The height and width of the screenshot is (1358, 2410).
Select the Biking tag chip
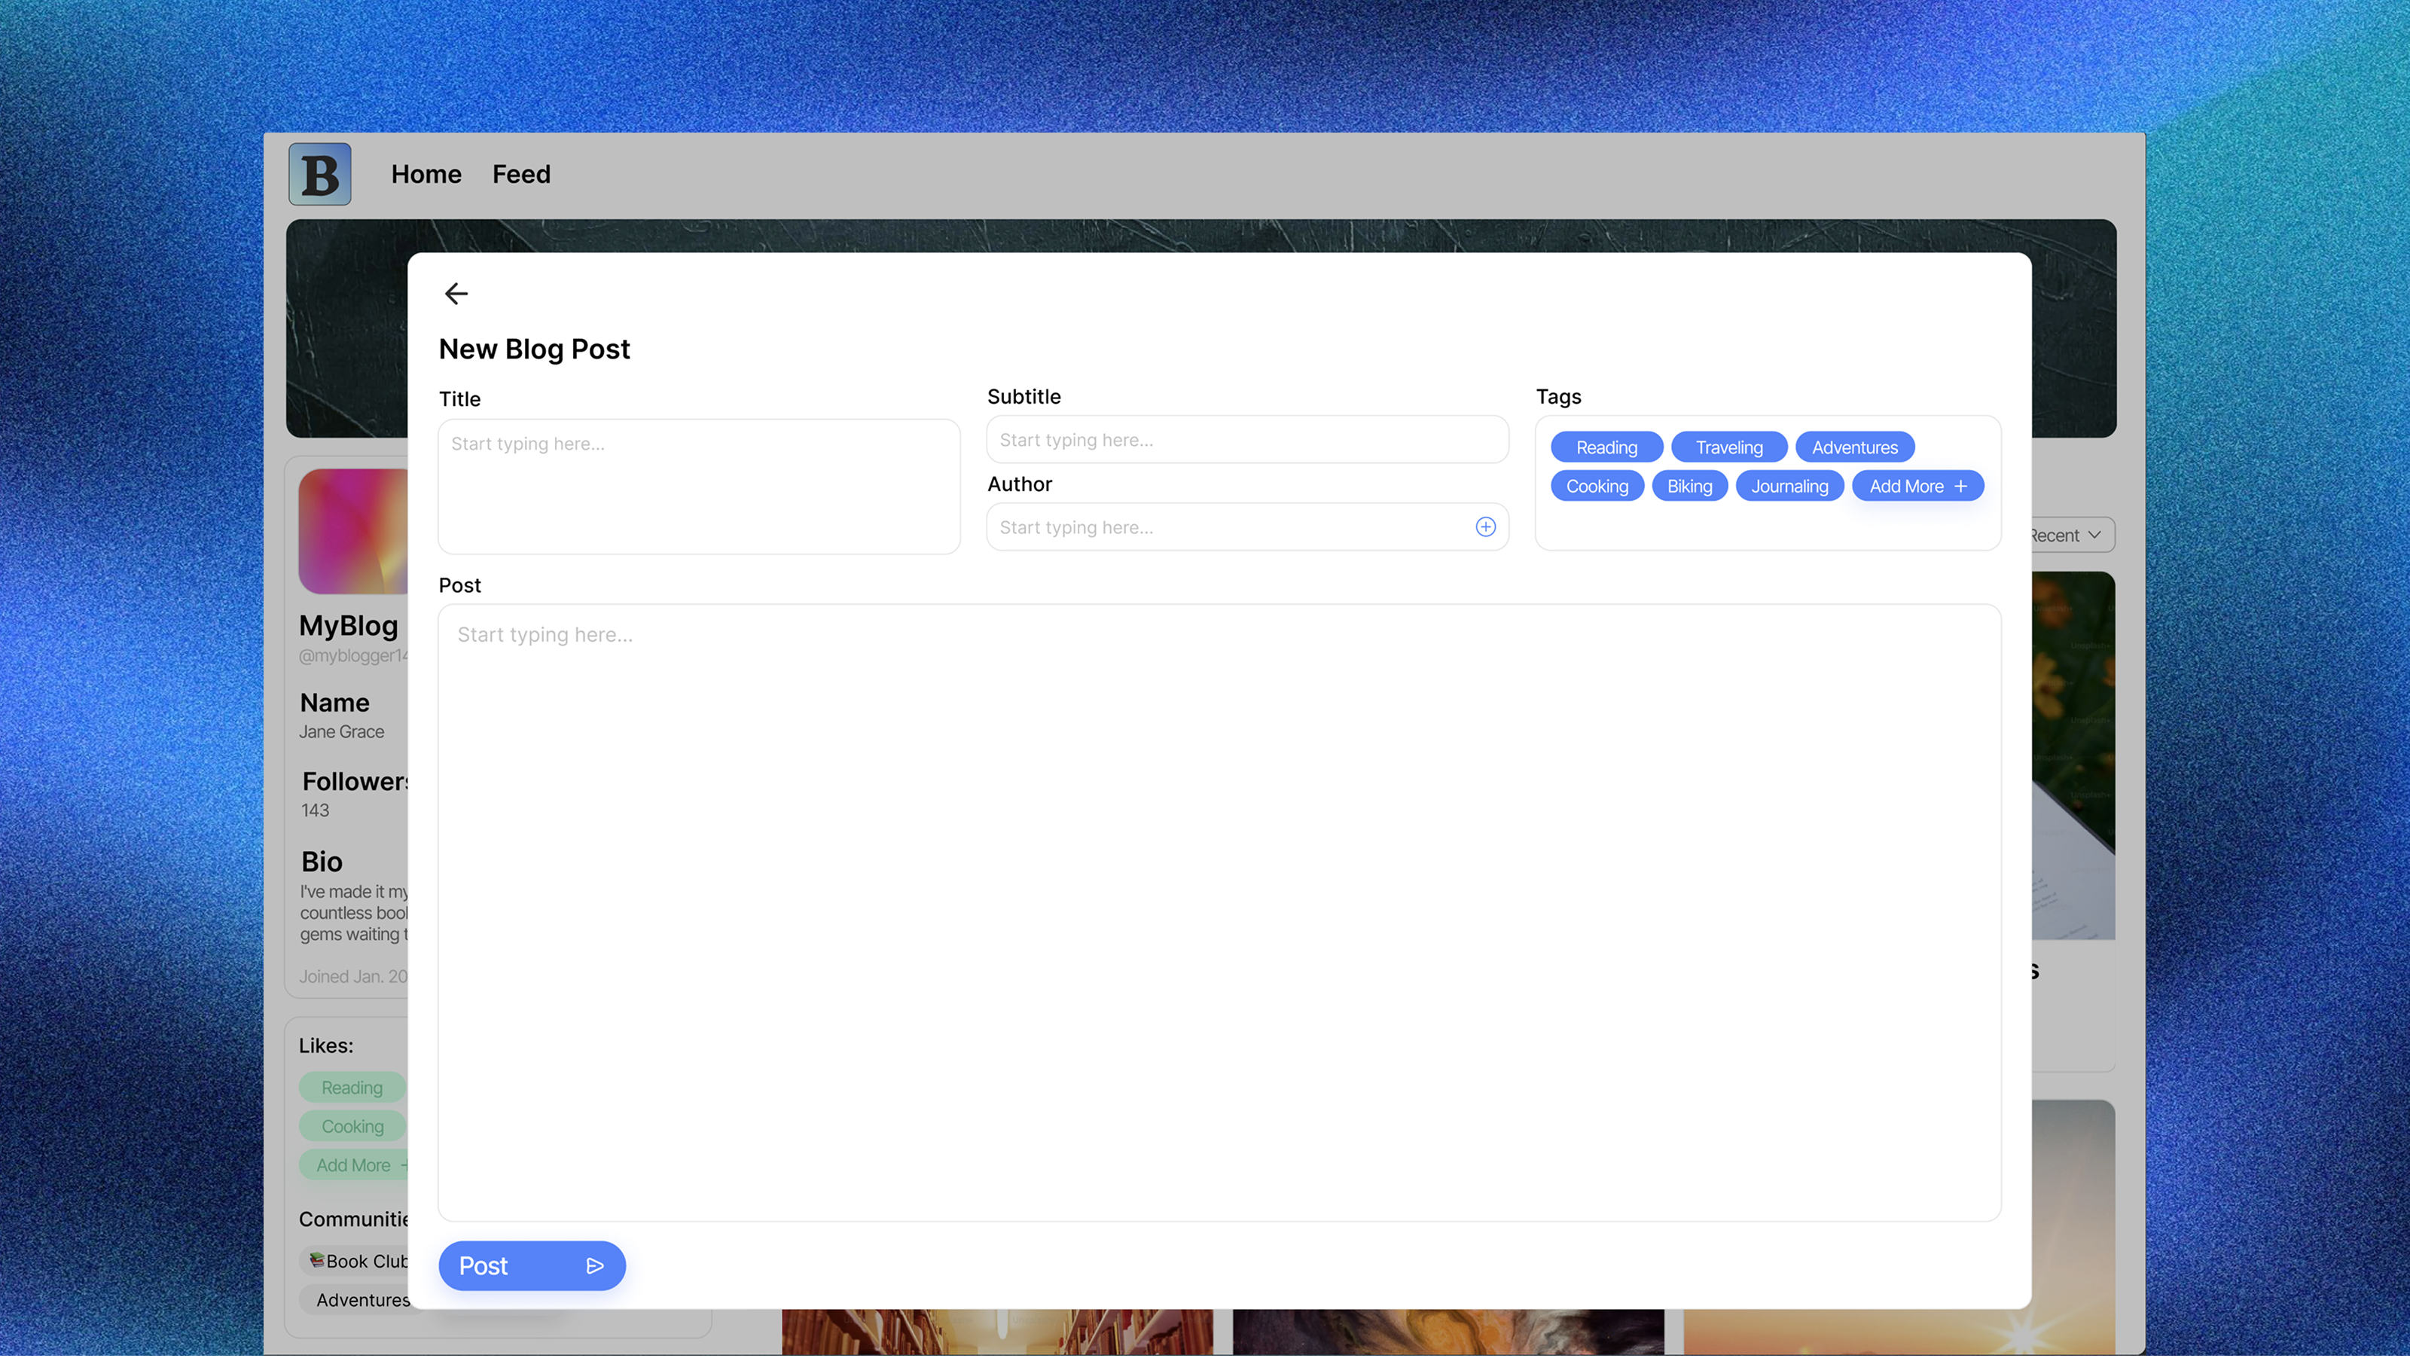[1689, 486]
